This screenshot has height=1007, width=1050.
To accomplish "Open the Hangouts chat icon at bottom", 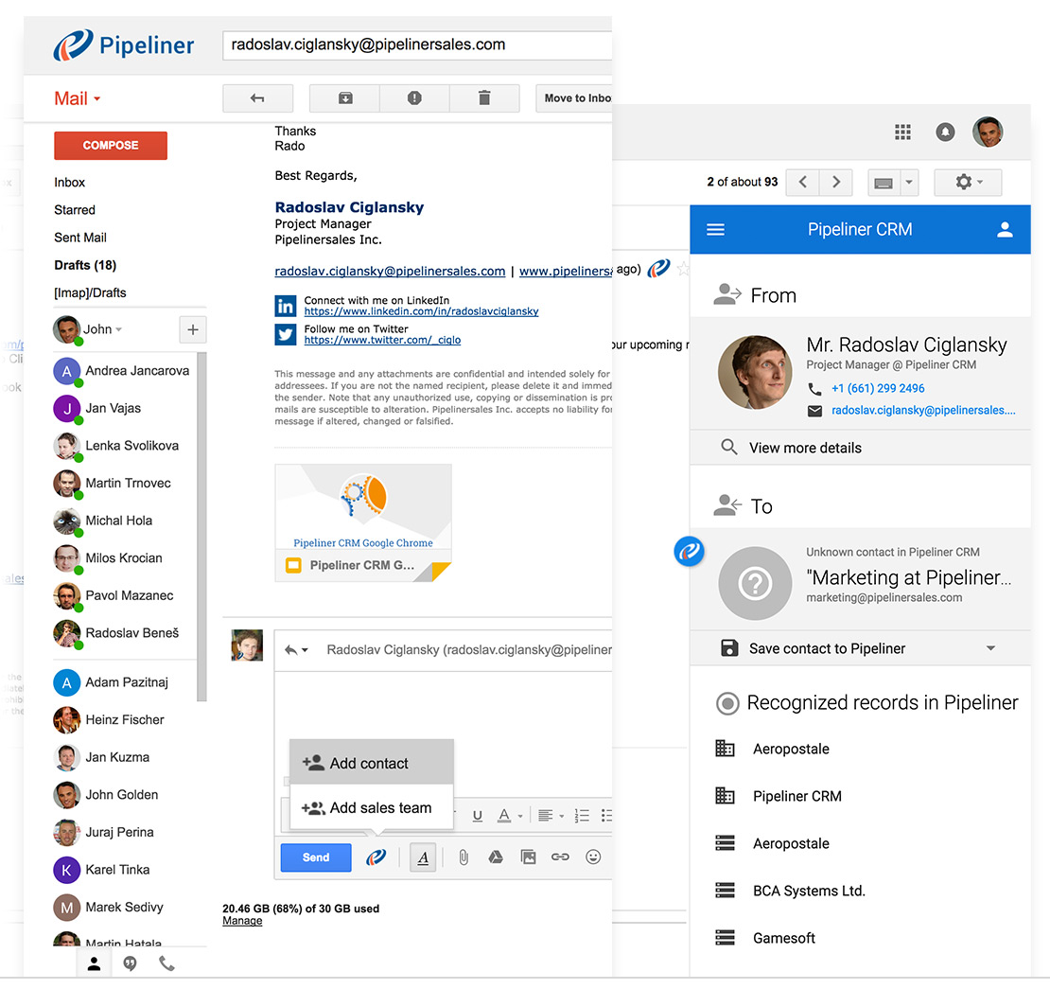I will click(x=130, y=963).
